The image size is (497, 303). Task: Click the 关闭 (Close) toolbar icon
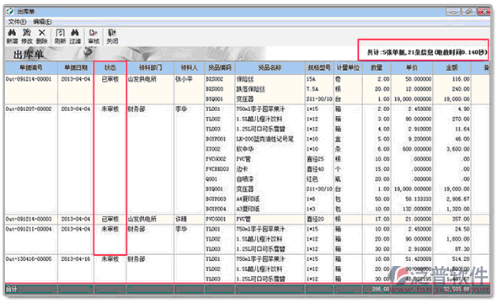point(112,36)
